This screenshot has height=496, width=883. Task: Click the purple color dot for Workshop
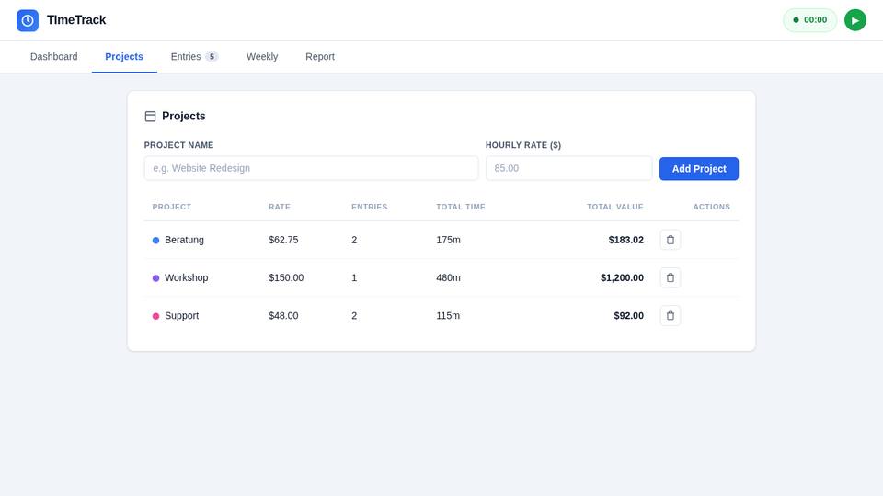[x=156, y=278]
